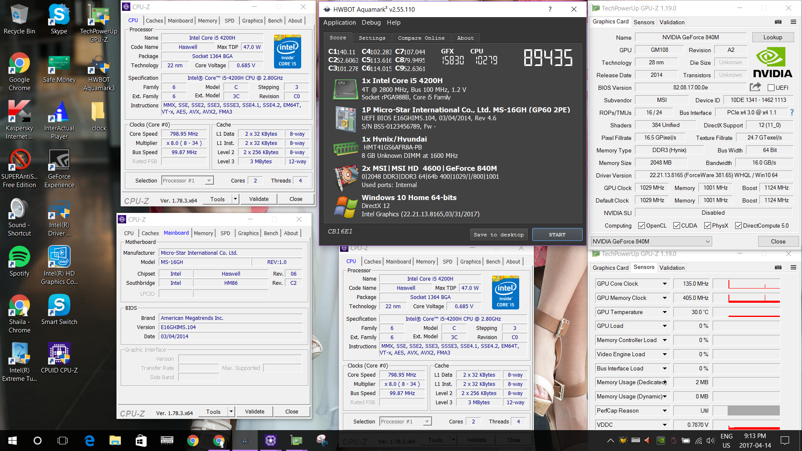Open Tools dropdown arrow in Mainboard CPU-Z
802x451 pixels.
click(231, 411)
